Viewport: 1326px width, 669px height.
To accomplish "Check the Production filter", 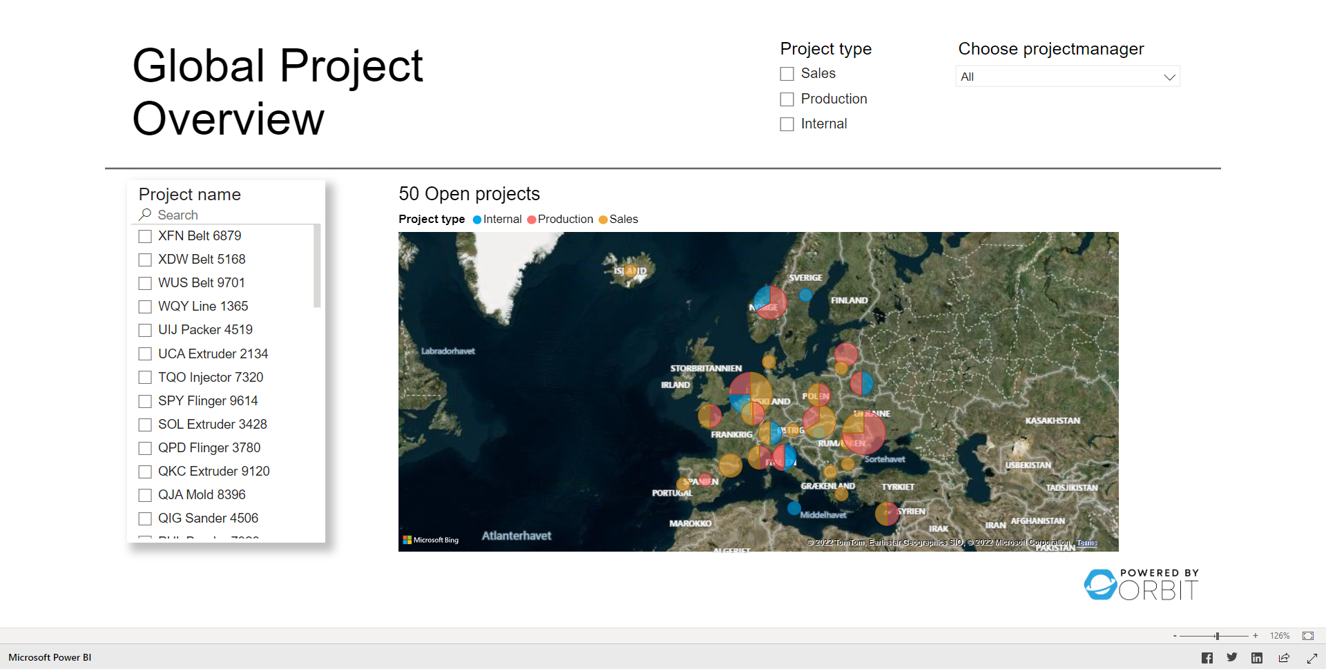I will pos(787,99).
